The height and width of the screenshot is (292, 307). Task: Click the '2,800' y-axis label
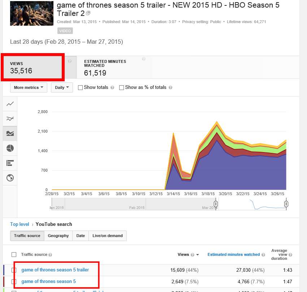click(x=43, y=112)
